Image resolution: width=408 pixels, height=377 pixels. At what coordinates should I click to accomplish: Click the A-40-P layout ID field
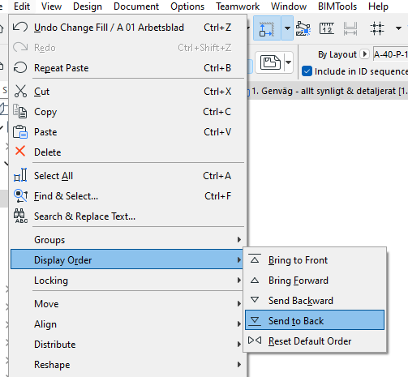click(x=390, y=54)
